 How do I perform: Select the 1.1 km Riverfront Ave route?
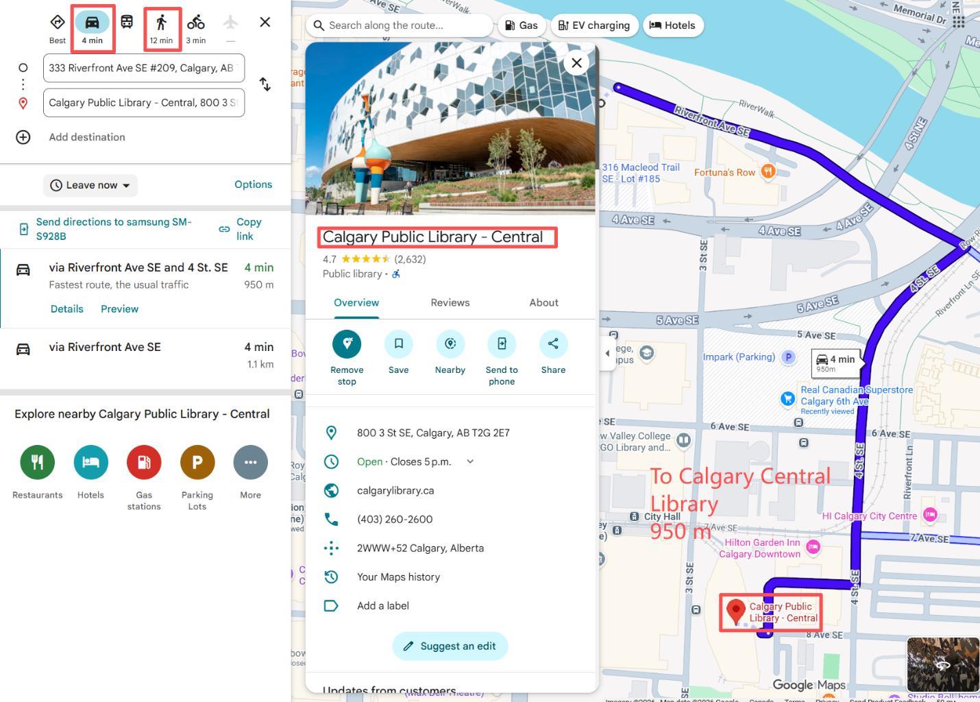click(145, 355)
